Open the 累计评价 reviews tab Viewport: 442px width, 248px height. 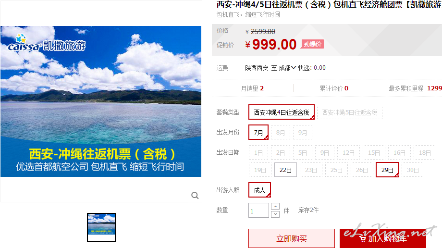pos(334,88)
